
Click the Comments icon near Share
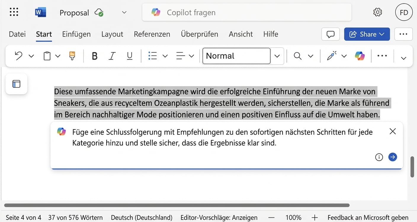coord(330,34)
